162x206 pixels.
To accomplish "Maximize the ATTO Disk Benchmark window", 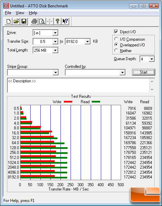I will click(144, 6).
